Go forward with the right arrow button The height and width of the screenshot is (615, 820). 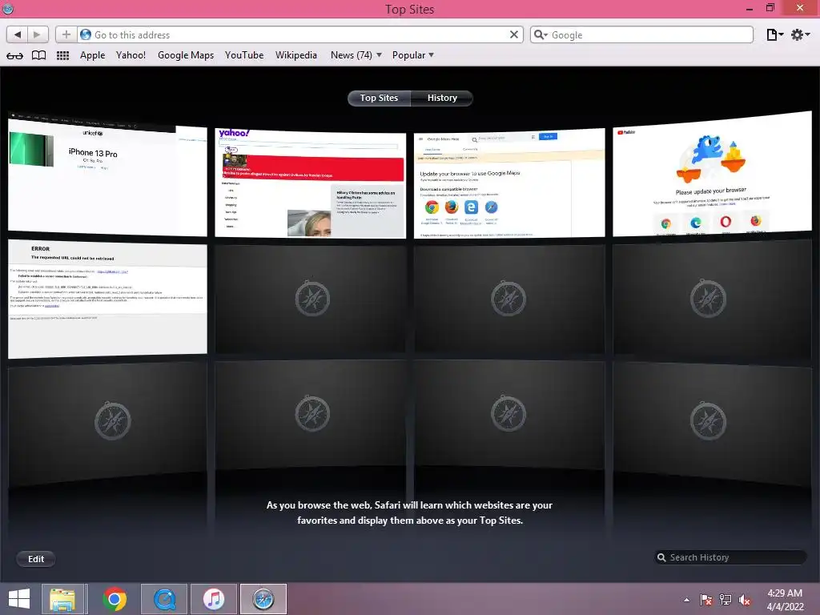pyautogui.click(x=38, y=34)
